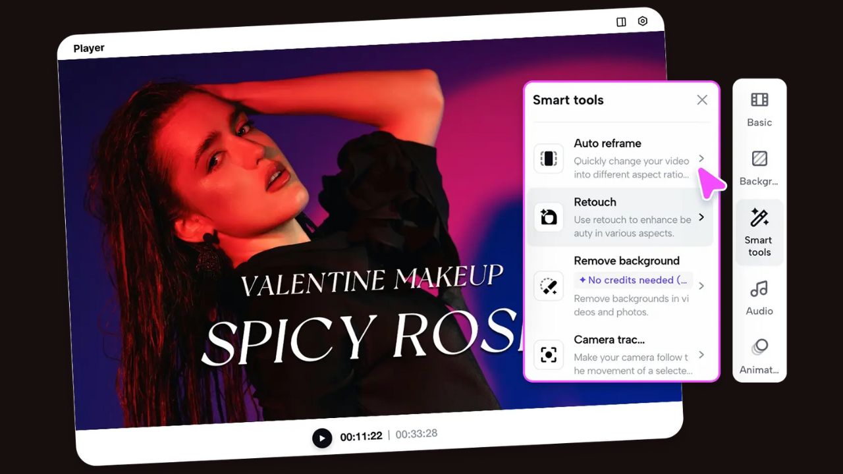Open the Background panel

759,167
